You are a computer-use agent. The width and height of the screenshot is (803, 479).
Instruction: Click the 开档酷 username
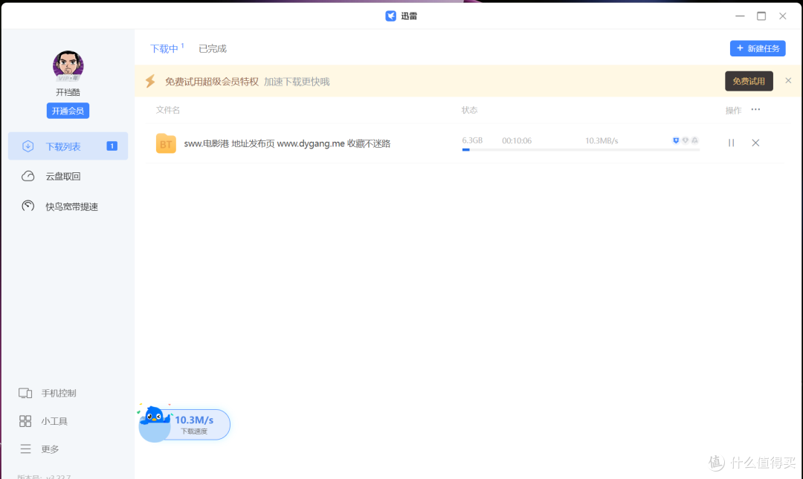coord(68,92)
